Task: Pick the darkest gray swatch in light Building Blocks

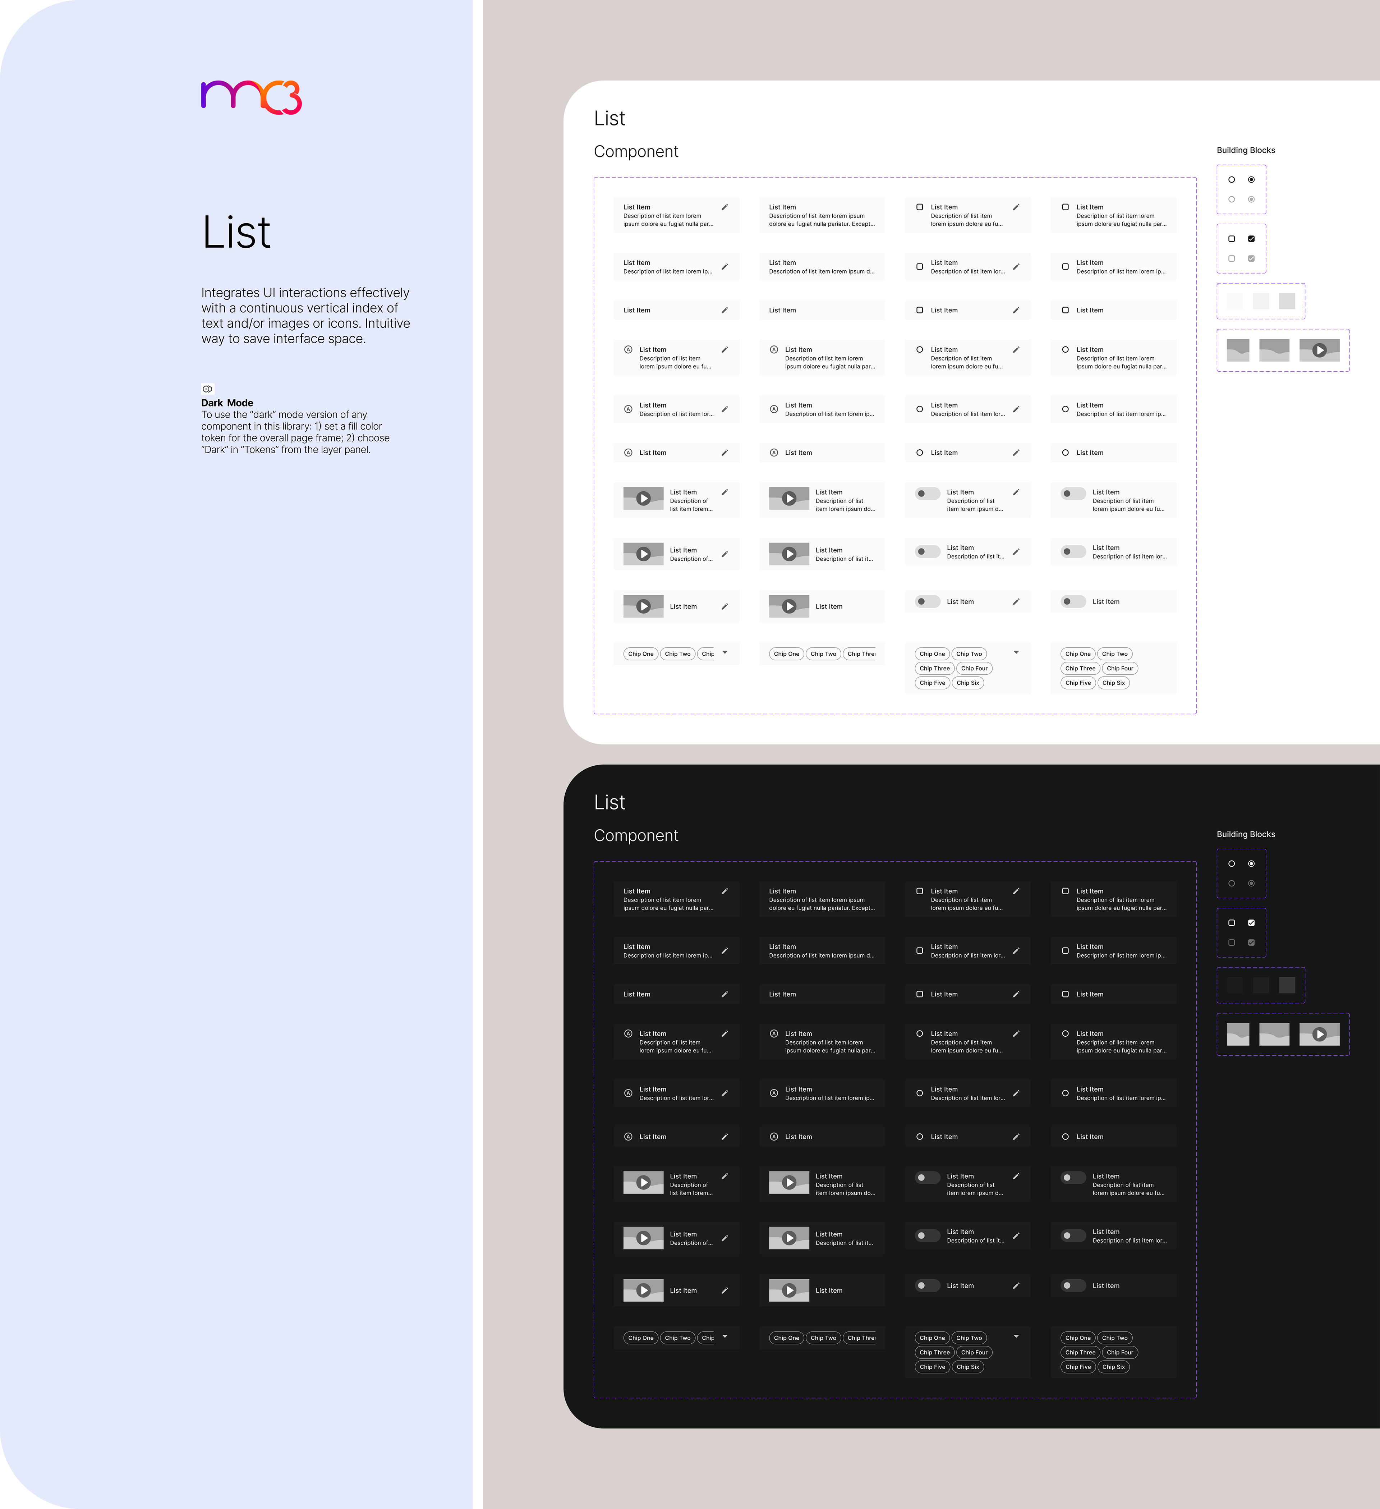Action: [x=1287, y=302]
